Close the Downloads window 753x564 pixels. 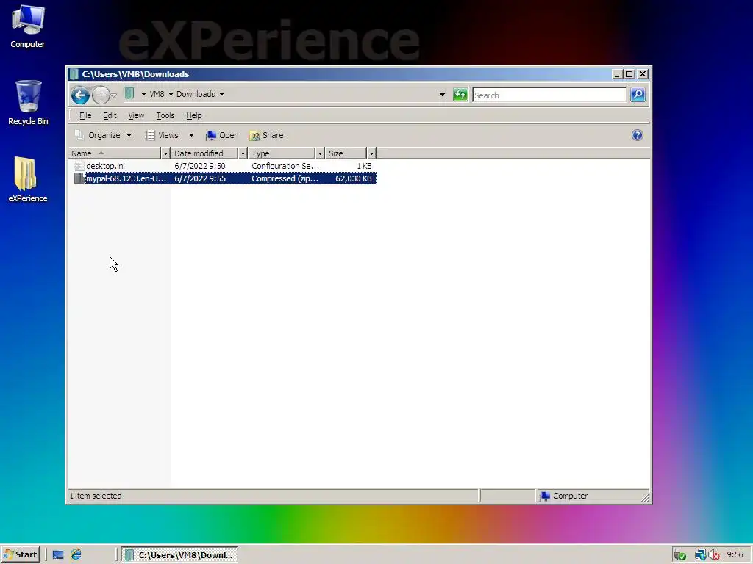pyautogui.click(x=643, y=74)
